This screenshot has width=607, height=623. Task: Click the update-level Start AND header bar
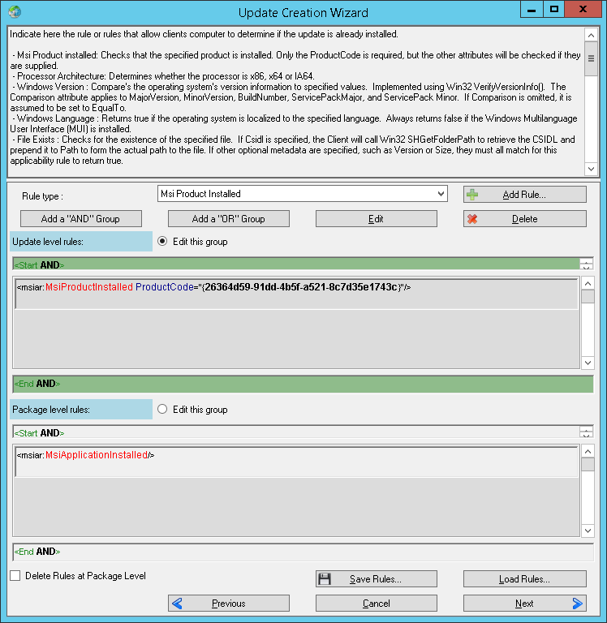[296, 264]
